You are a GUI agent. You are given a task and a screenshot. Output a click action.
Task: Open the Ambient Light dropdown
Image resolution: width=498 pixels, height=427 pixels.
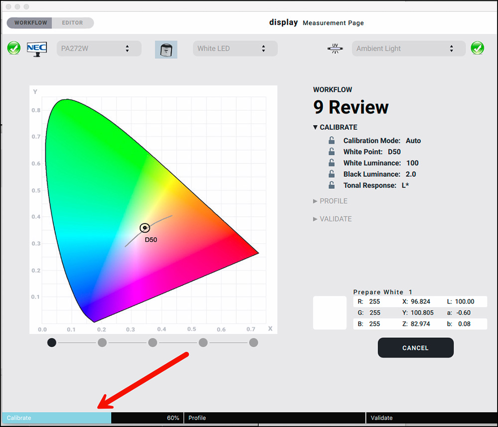(408, 49)
